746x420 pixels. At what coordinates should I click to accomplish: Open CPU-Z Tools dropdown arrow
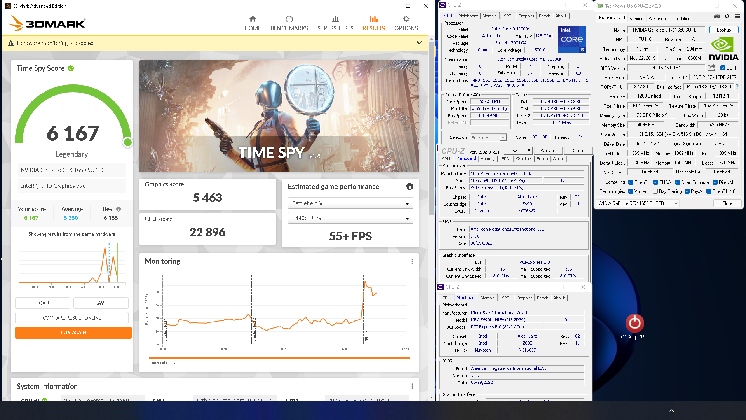[x=528, y=150]
